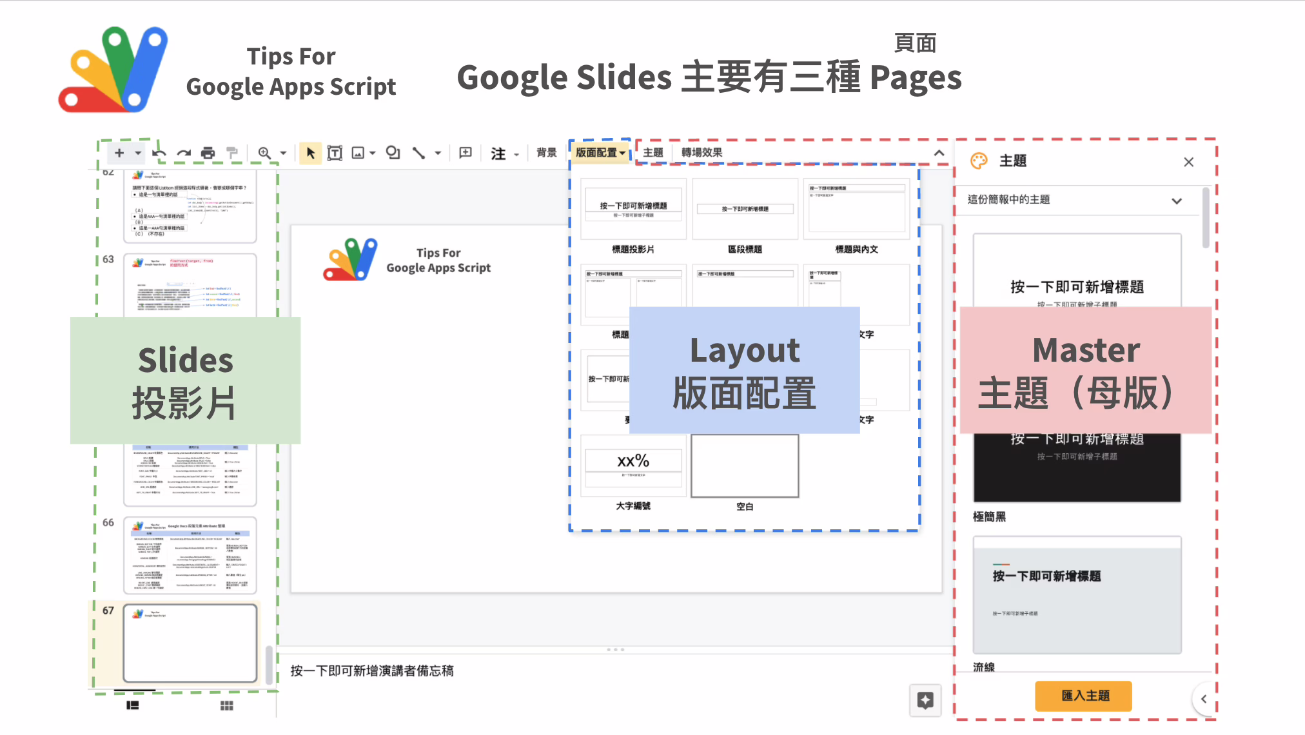The image size is (1305, 735).
Task: Click the new slide plus icon
Action: (119, 153)
